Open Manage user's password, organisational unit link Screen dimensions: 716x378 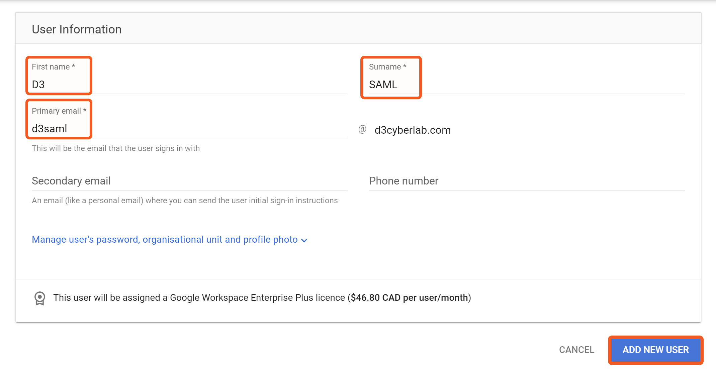(165, 240)
